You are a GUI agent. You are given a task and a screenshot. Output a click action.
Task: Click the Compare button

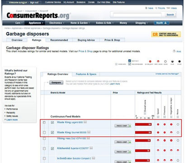pyautogui.click(x=56, y=82)
